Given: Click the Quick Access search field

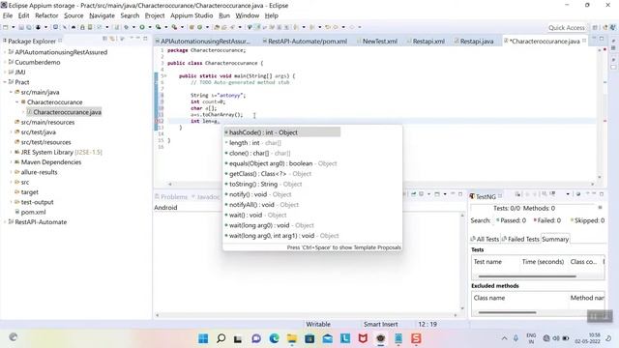Looking at the screenshot, I should pyautogui.click(x=566, y=28).
